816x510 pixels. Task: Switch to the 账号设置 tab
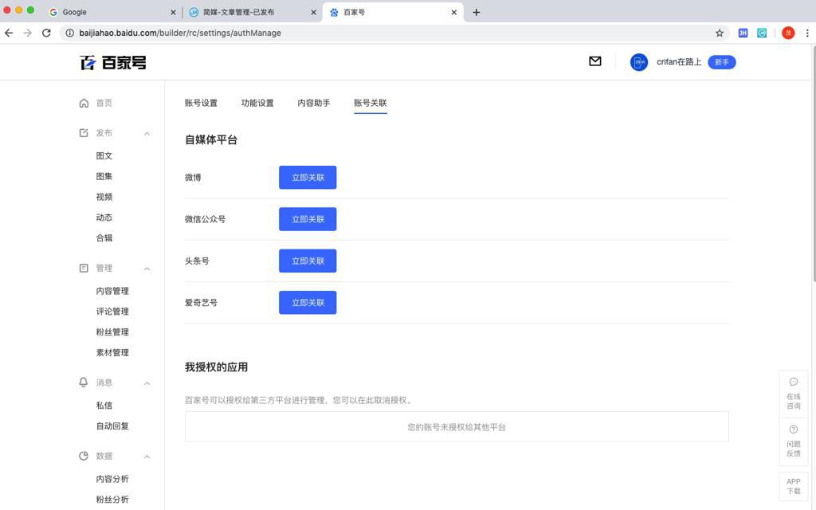(201, 103)
